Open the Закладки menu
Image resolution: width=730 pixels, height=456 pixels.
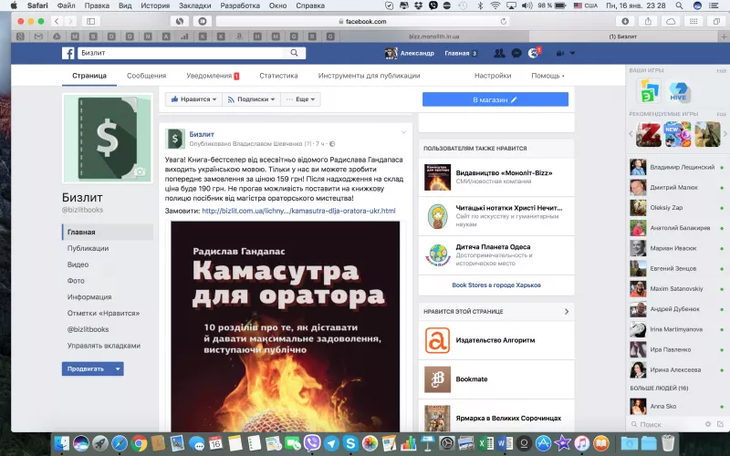click(x=194, y=5)
